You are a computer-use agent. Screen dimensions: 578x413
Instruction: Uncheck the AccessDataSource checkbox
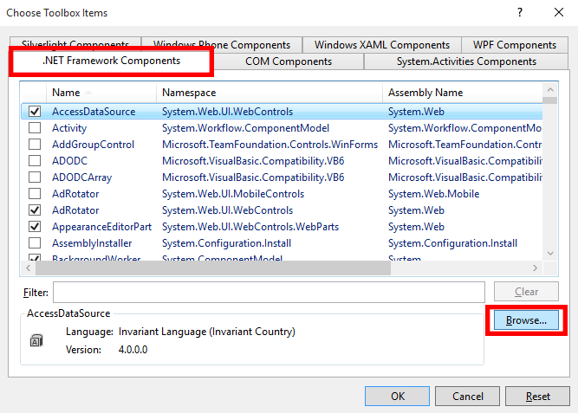(35, 112)
